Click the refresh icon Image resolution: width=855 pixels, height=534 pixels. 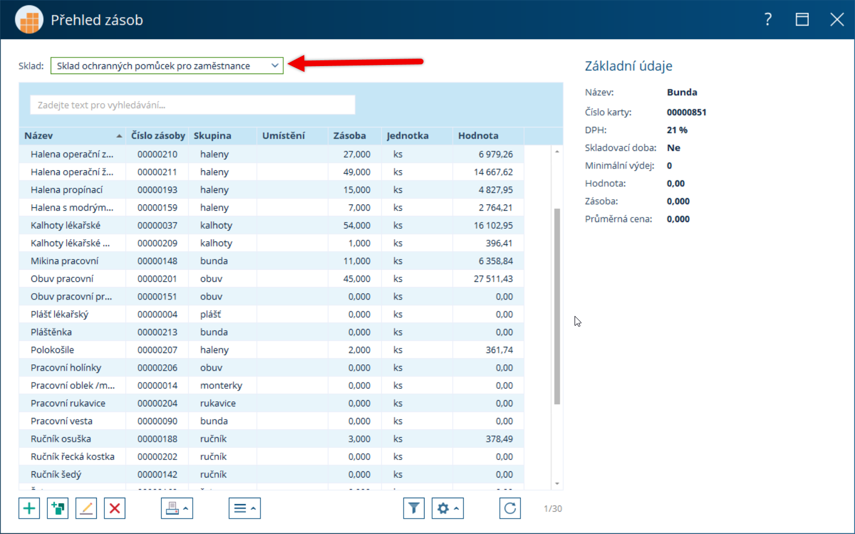(510, 508)
